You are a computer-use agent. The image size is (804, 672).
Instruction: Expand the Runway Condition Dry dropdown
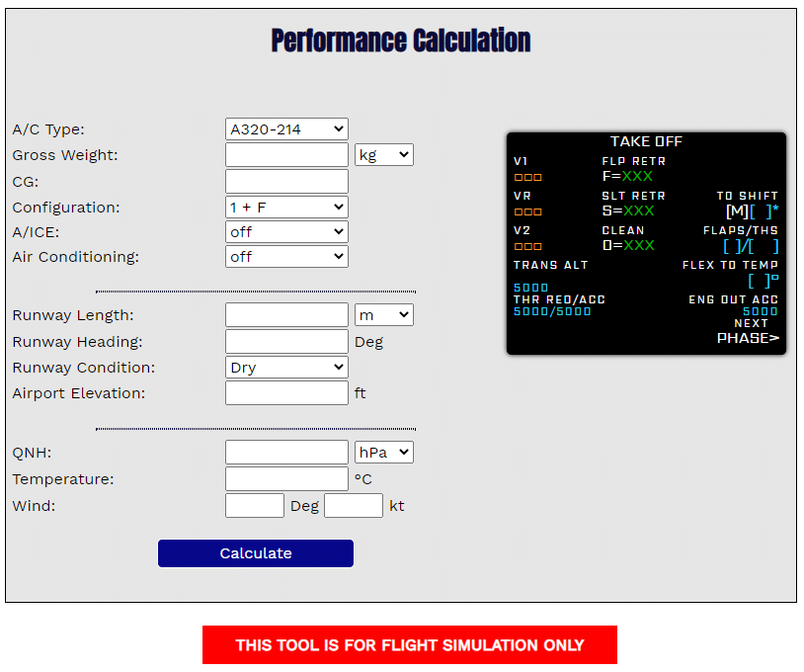pos(286,368)
